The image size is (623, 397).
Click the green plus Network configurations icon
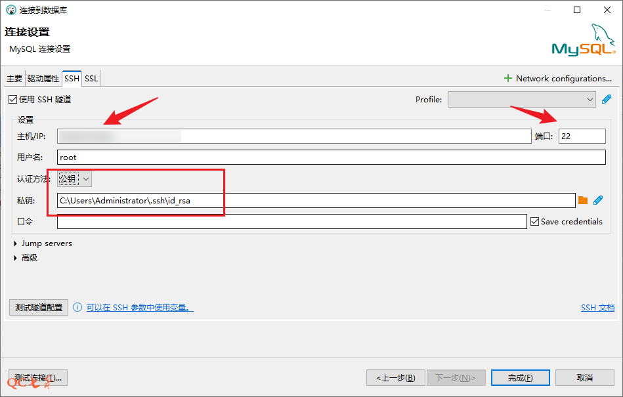(507, 78)
